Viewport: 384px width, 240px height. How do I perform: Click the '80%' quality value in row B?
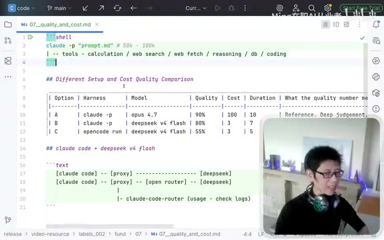(x=200, y=123)
